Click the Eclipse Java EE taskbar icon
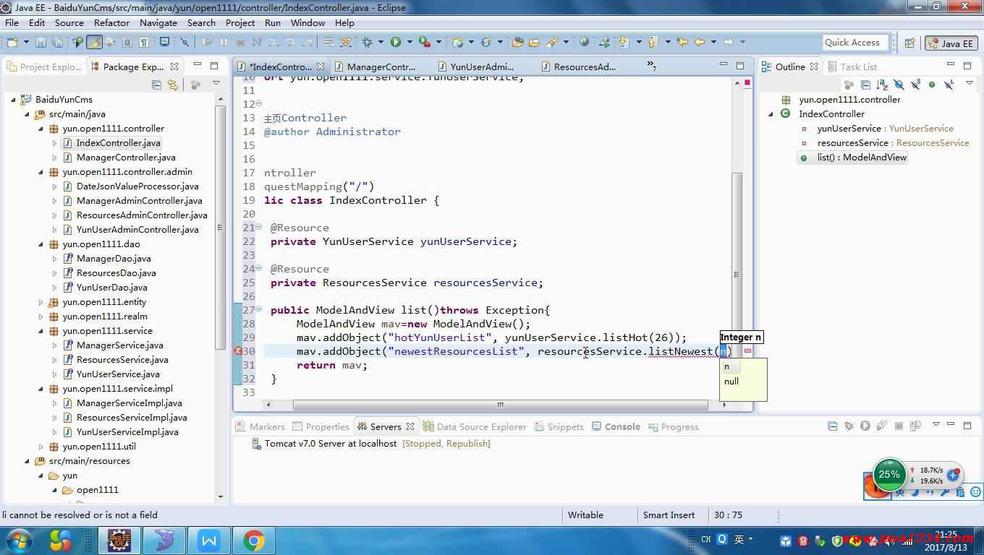The height and width of the screenshot is (555, 984). pos(119,540)
